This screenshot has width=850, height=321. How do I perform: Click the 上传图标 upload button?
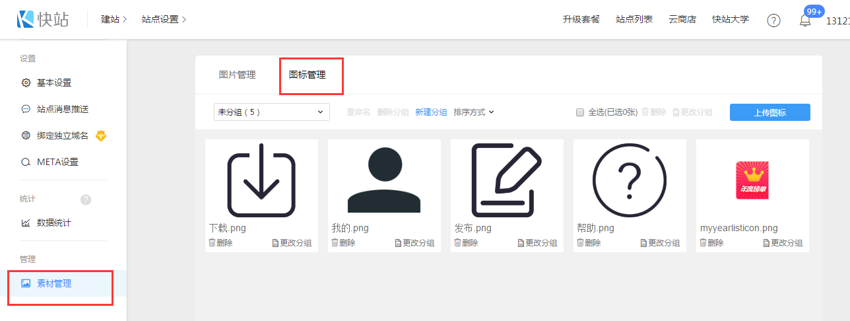click(769, 112)
